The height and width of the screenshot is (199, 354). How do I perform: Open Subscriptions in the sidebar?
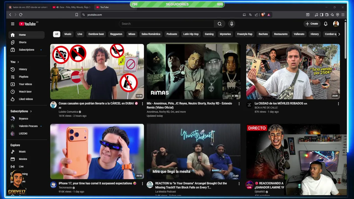pos(27,50)
